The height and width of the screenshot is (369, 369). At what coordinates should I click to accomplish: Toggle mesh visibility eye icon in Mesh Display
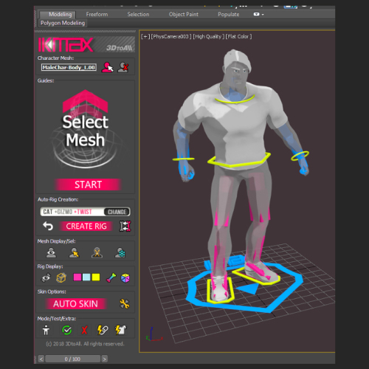(x=51, y=252)
